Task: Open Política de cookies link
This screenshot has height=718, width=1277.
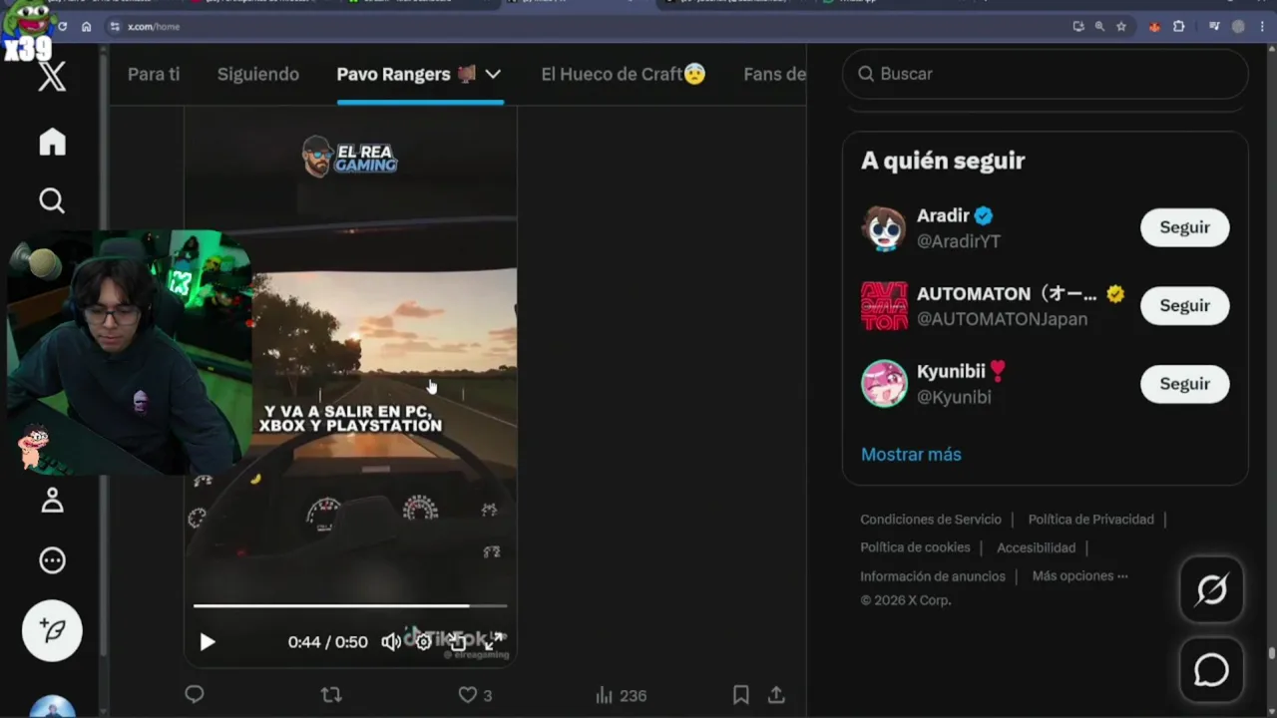Action: coord(915,547)
